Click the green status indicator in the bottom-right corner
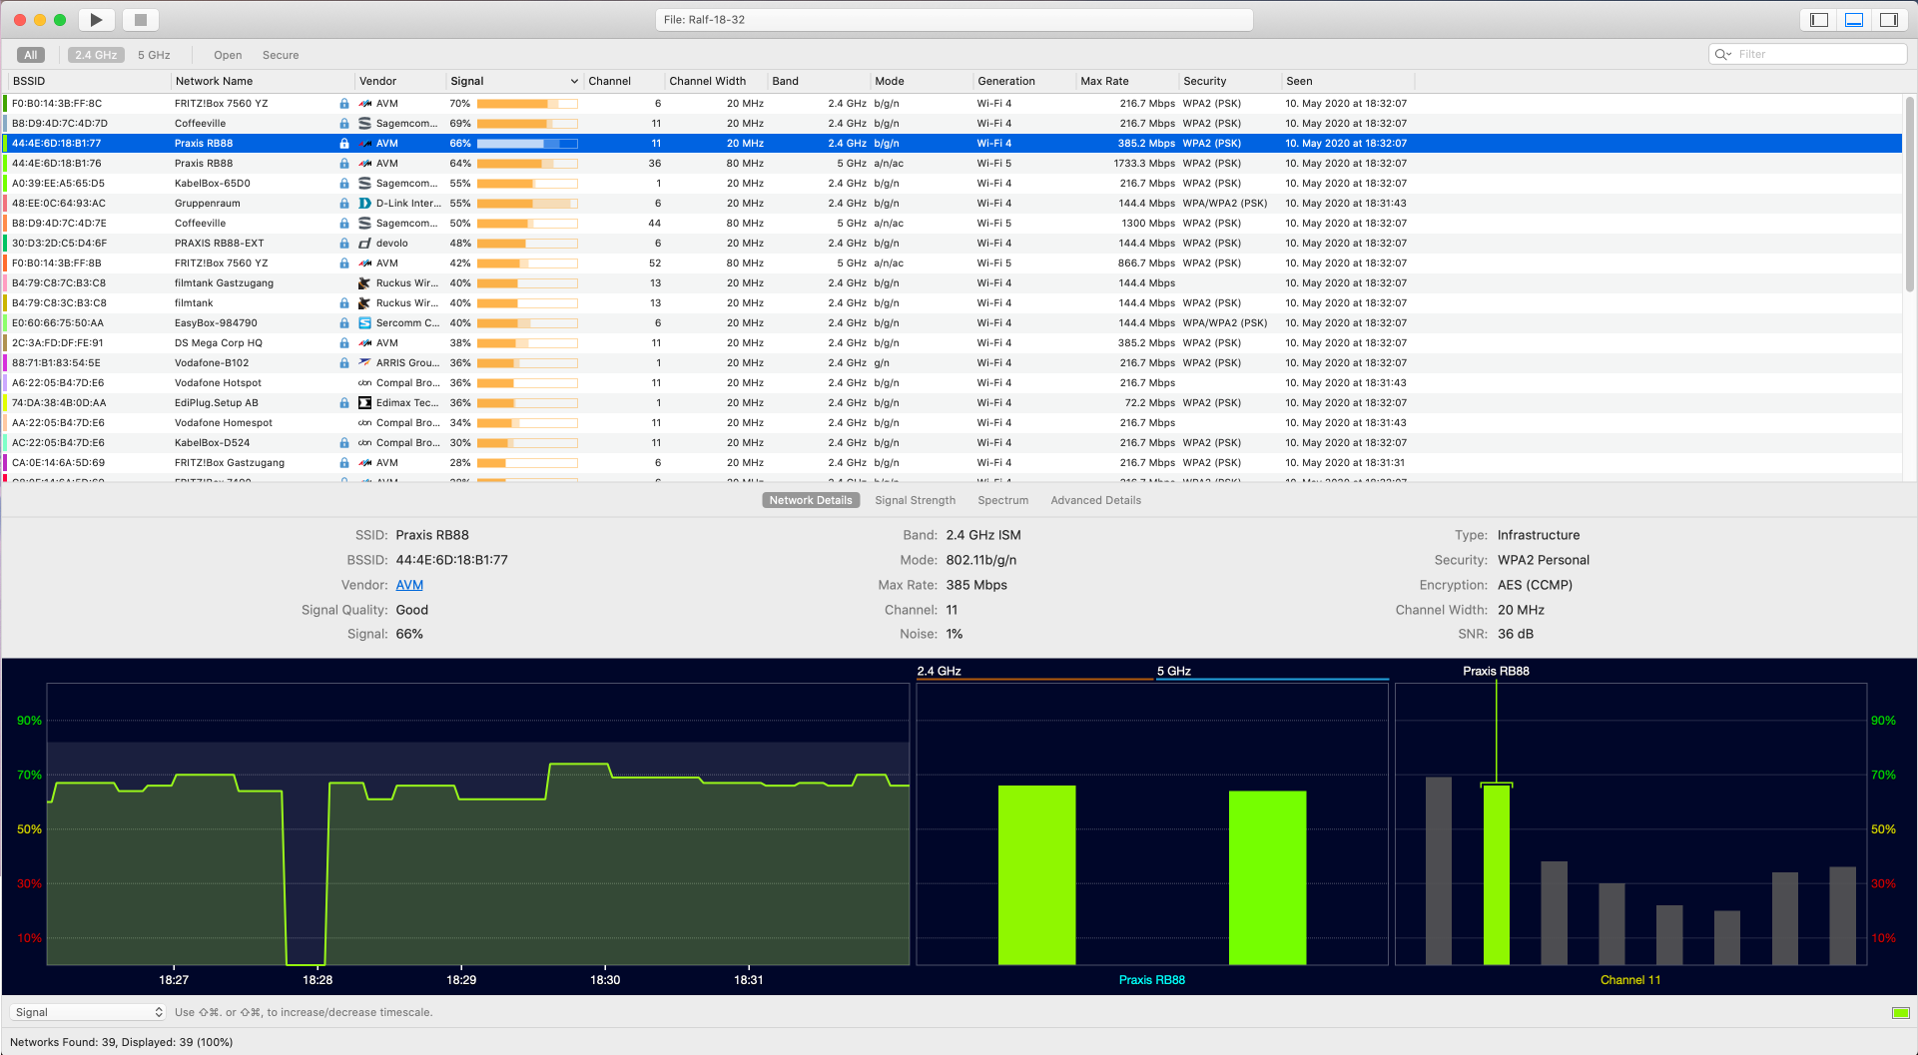The height and width of the screenshot is (1055, 1918). click(1901, 1013)
